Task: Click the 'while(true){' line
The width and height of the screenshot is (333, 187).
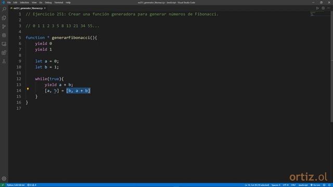Action: click(49, 79)
